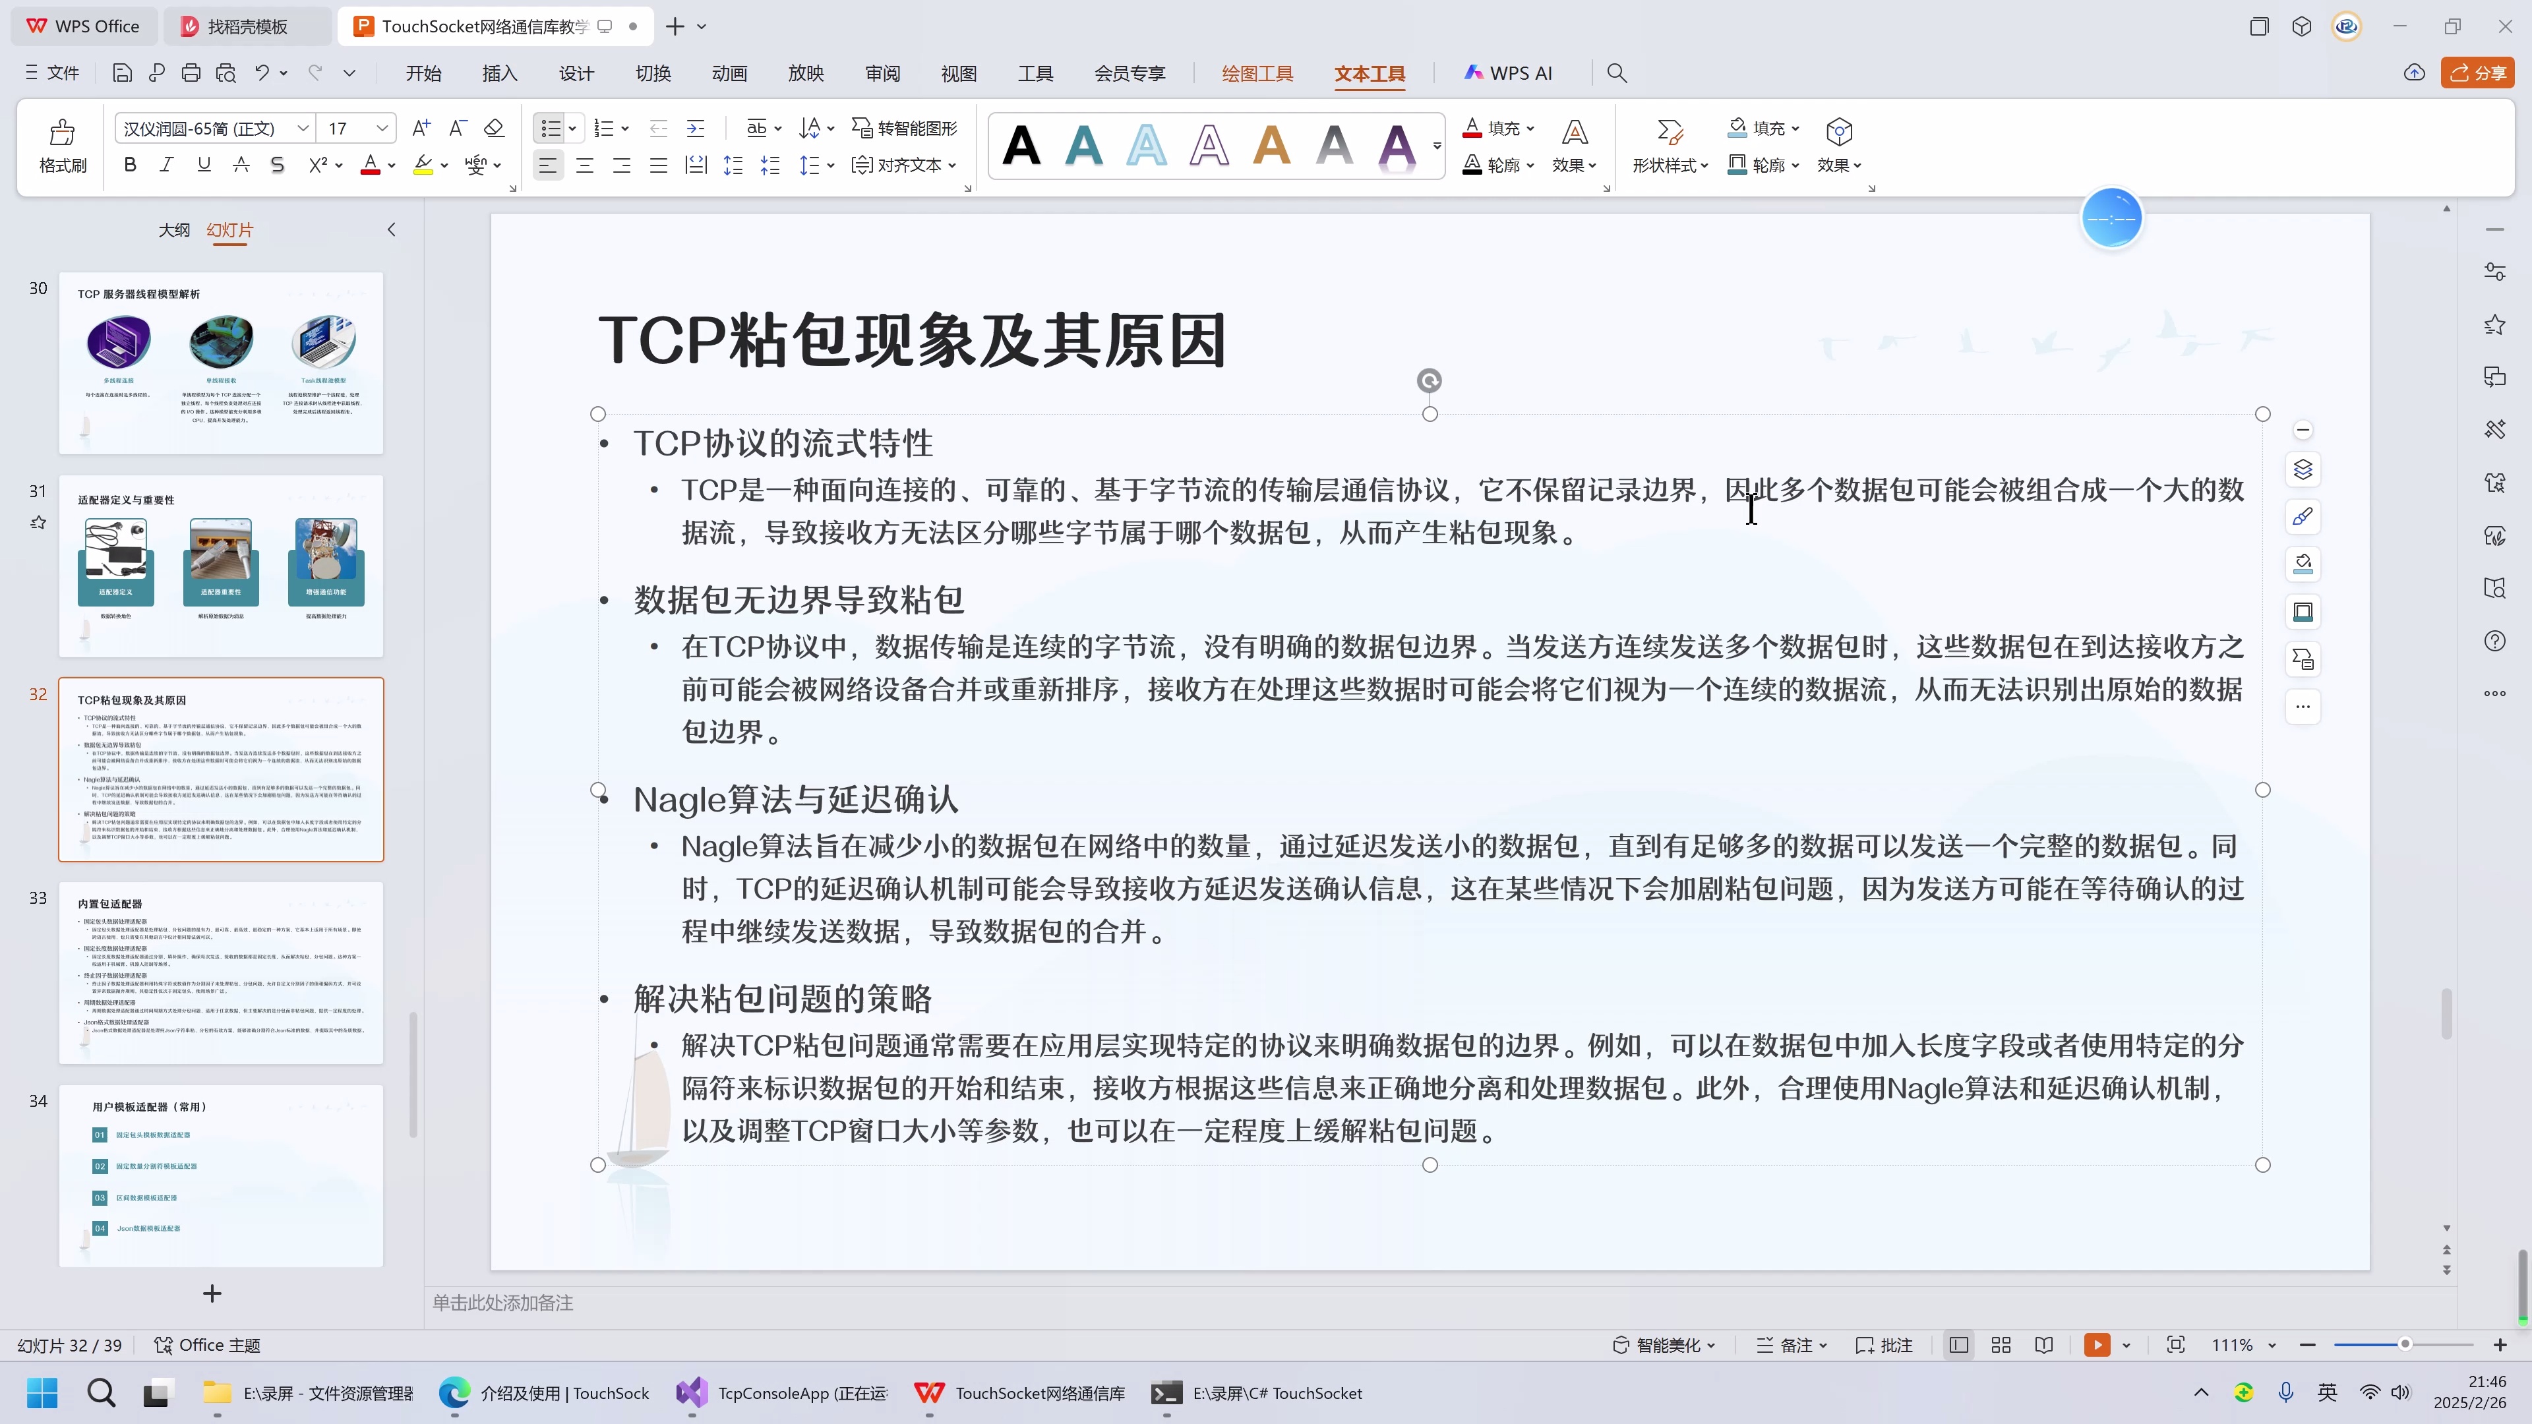The image size is (2532, 1424).
Task: Open the 审阅 menu tab
Action: [x=882, y=72]
